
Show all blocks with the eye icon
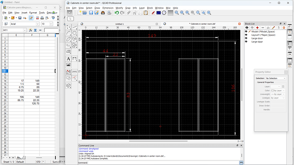pyautogui.click(x=247, y=28)
